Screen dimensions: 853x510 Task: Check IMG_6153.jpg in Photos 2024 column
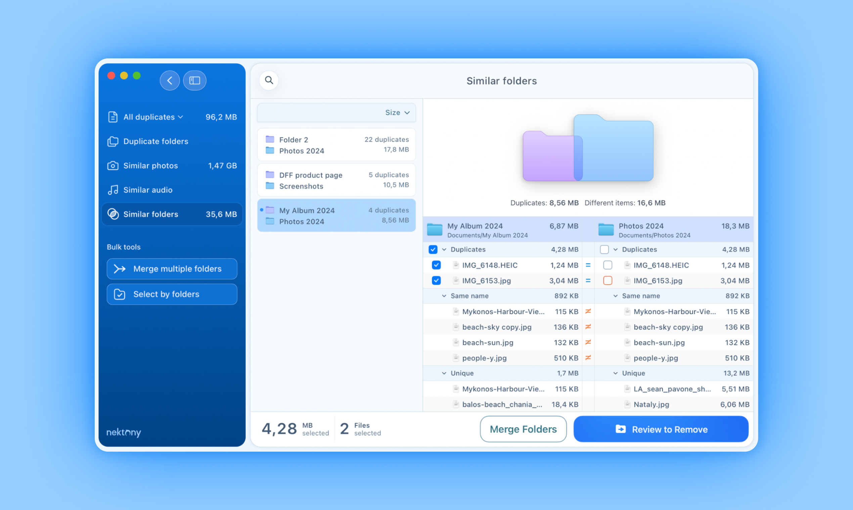point(608,280)
